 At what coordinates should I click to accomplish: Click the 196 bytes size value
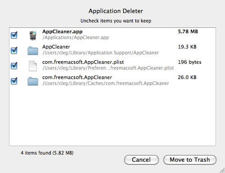point(189,62)
